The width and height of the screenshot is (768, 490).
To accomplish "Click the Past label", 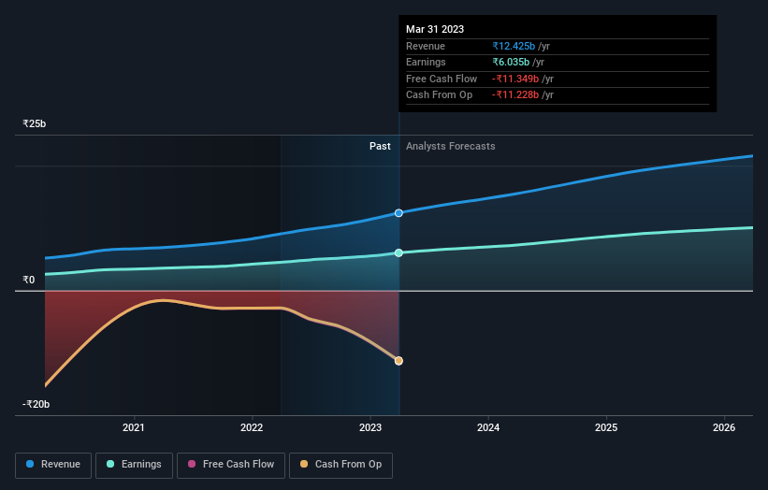I will point(380,147).
